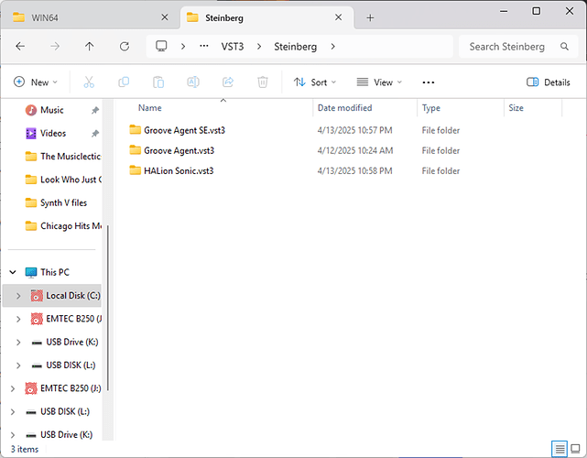The height and width of the screenshot is (458, 587).
Task: Expand the chevron after This PC icon
Action: (183, 47)
